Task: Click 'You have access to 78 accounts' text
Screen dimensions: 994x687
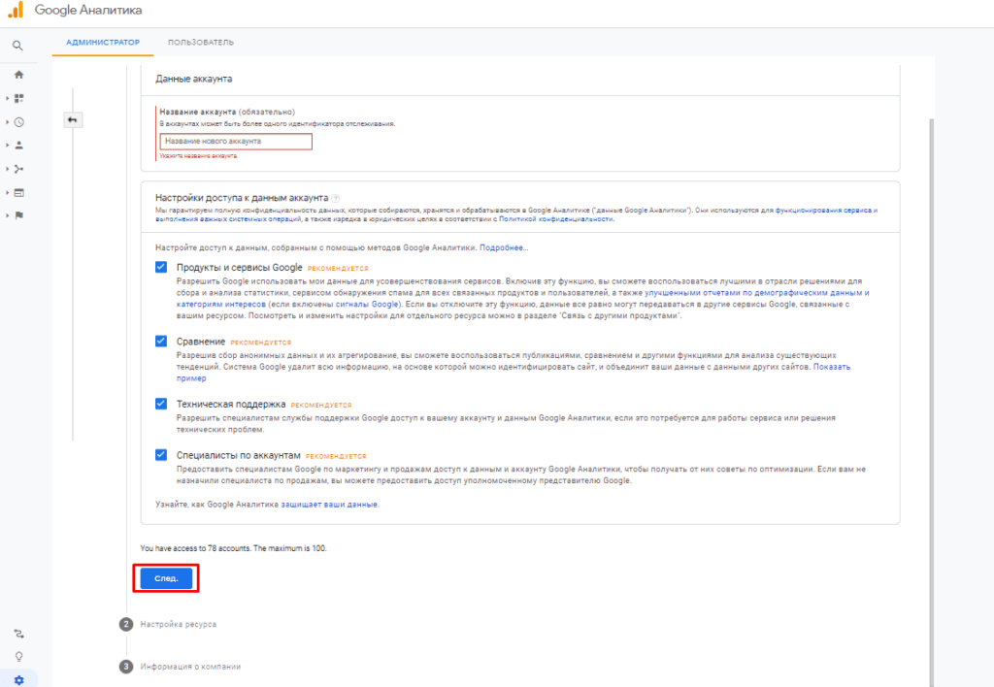Action: (x=233, y=548)
